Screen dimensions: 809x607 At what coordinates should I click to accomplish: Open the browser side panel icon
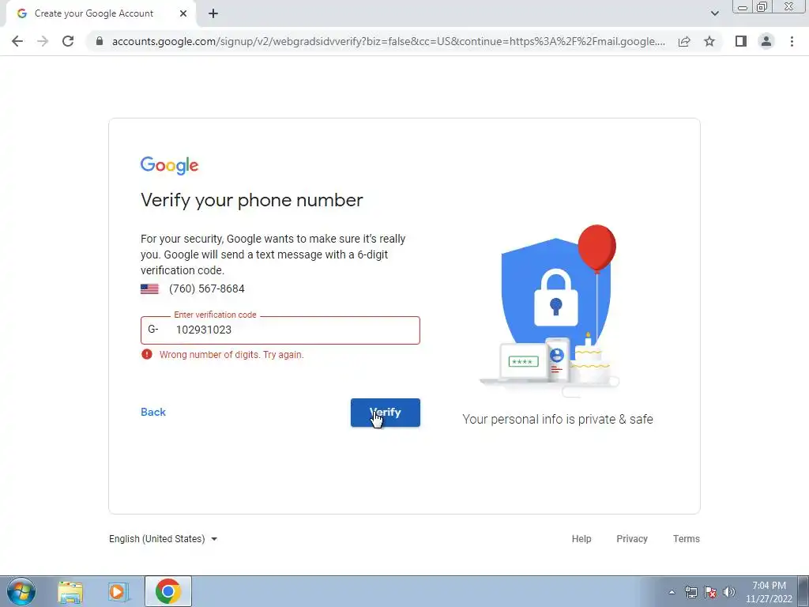[x=741, y=41]
